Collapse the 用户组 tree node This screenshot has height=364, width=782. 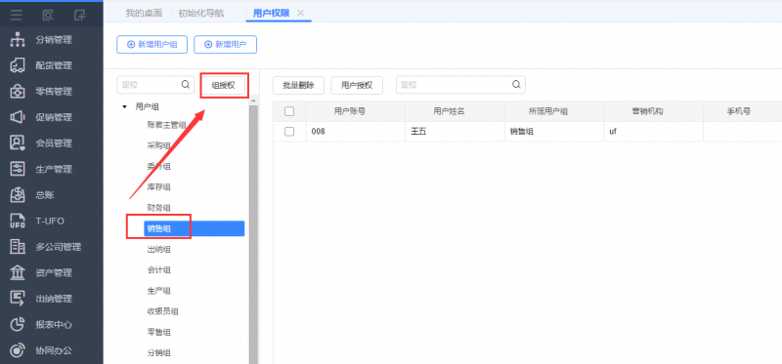pyautogui.click(x=125, y=106)
